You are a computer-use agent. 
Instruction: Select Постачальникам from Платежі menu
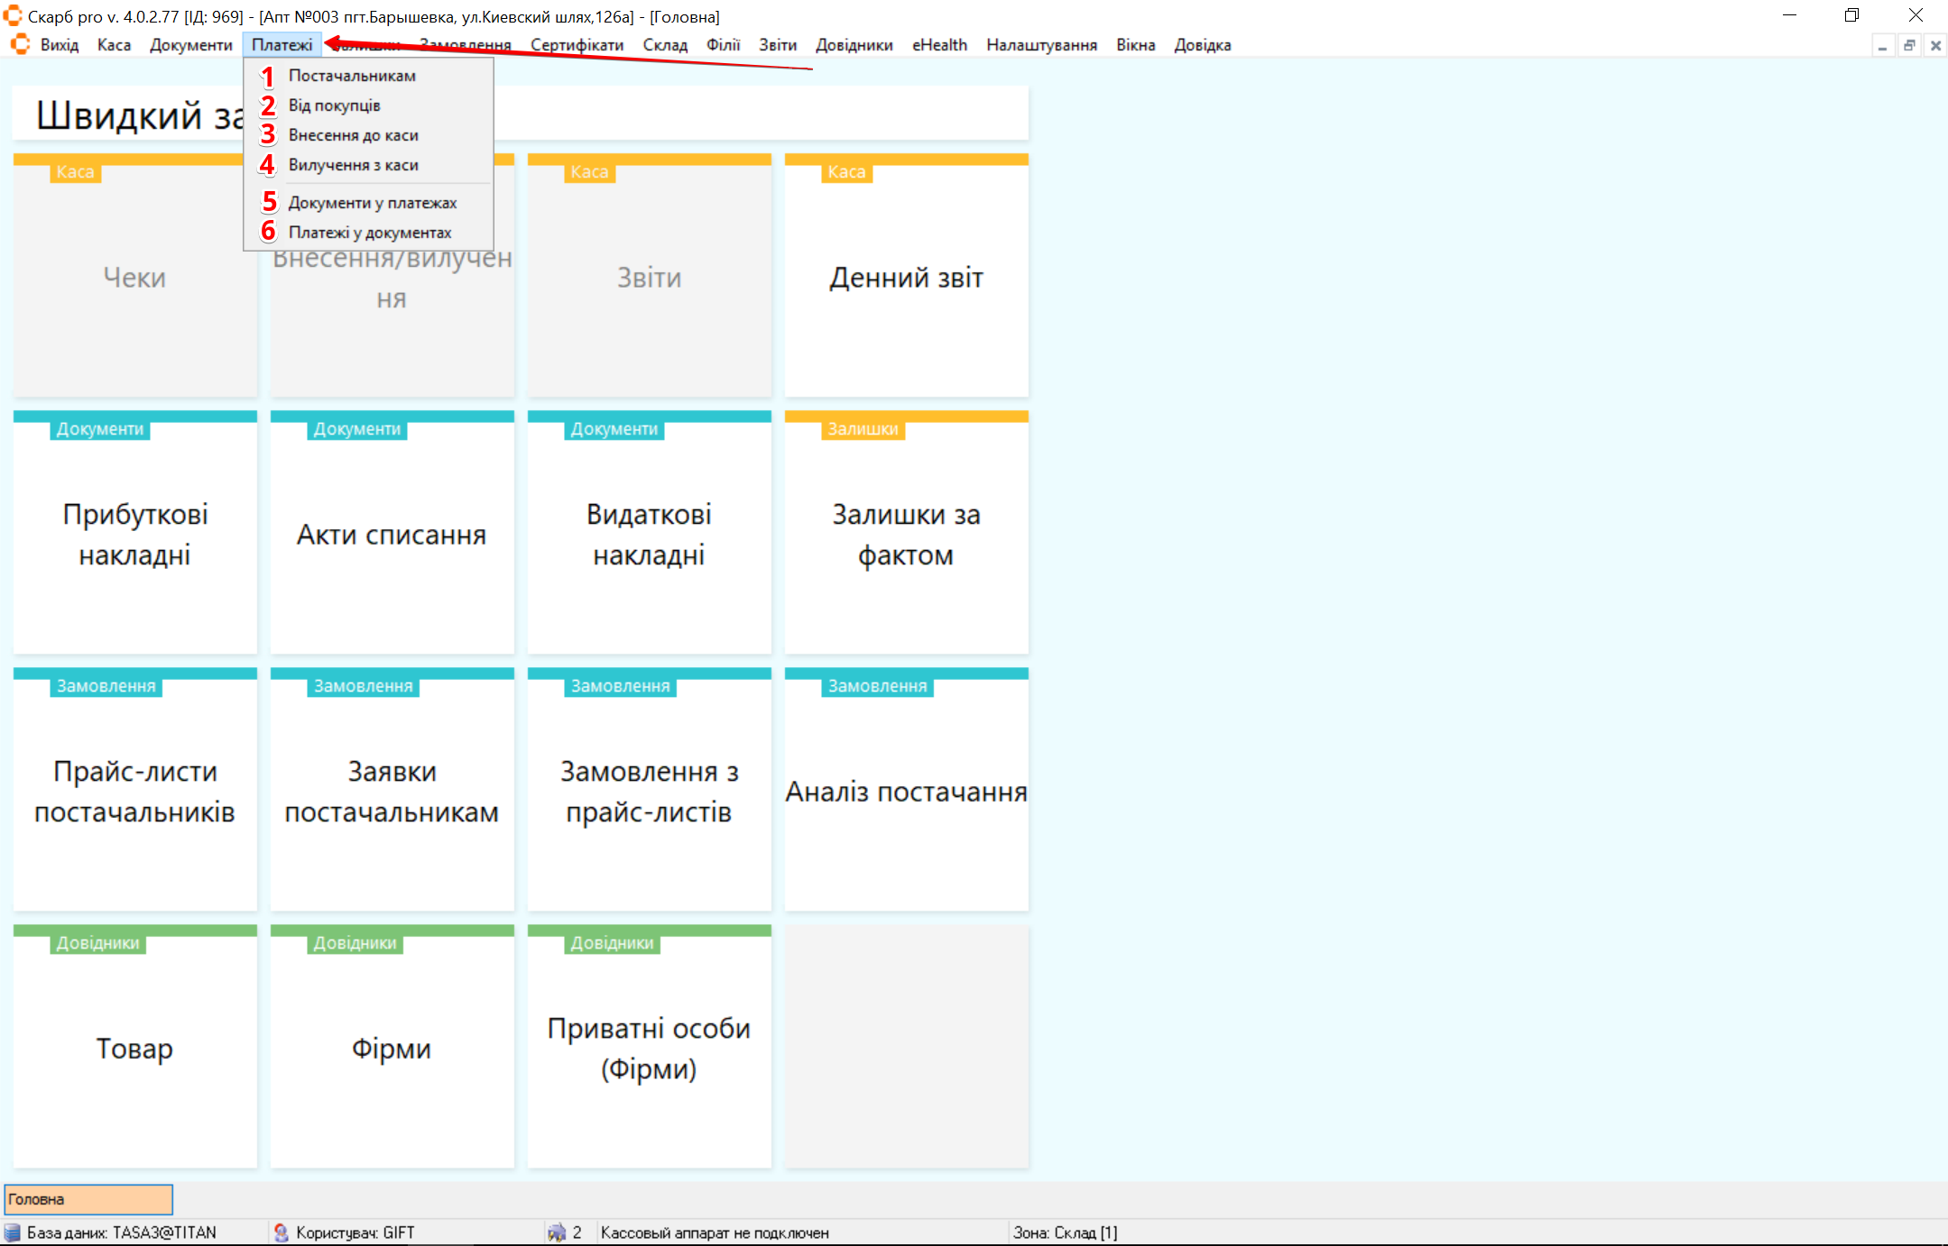(352, 76)
